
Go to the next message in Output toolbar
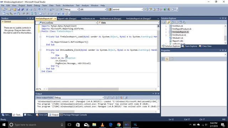tap(116, 98)
